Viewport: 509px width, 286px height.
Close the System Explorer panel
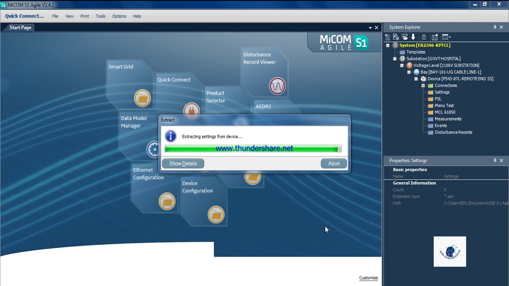coord(501,27)
